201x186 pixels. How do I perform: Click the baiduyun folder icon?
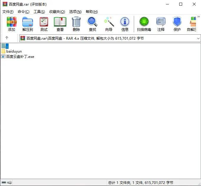pyautogui.click(x=3, y=51)
